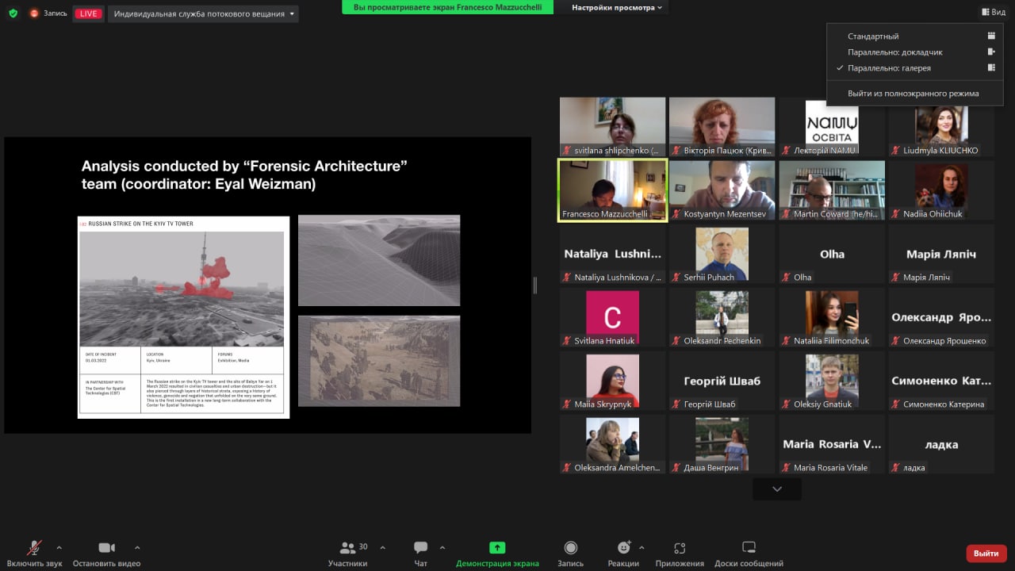Select Martin Coward video tile
The height and width of the screenshot is (571, 1015).
point(832,190)
